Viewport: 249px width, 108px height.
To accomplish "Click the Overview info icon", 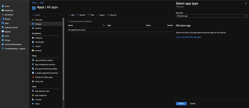I will point(33,20).
